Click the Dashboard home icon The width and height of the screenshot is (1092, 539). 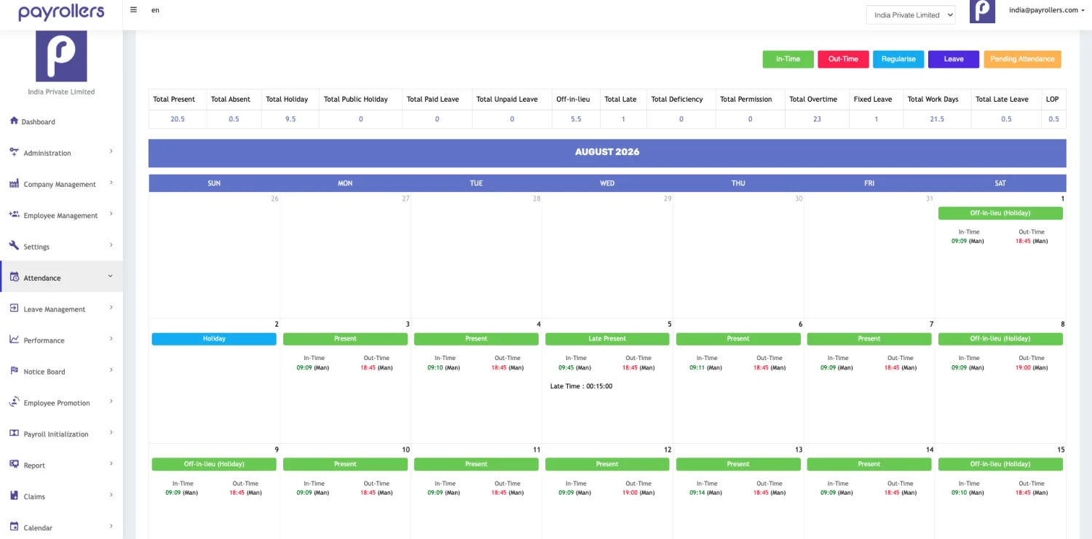click(x=14, y=121)
